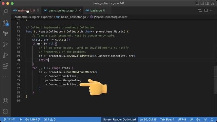Open the Accounts menu
Screen dimensions: 217x122
click(x=5, y=101)
